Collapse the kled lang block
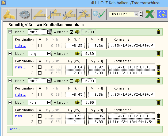The width and height of the screenshot is (168, 136). [x=10, y=54]
